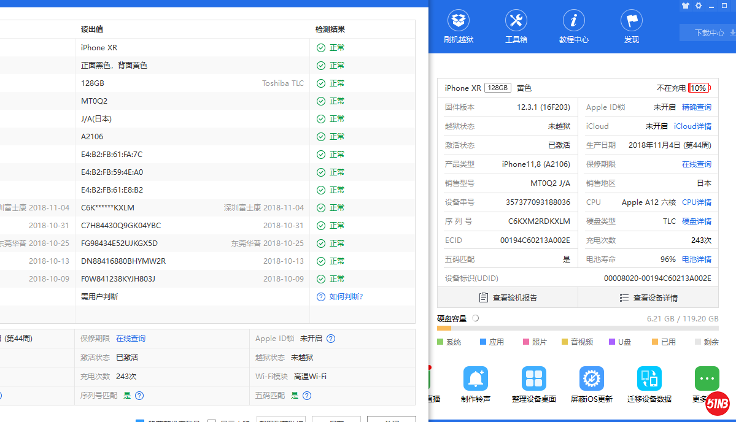736x422 pixels.
Task: Open the 工具箱 toolbox icon
Action: tap(516, 26)
